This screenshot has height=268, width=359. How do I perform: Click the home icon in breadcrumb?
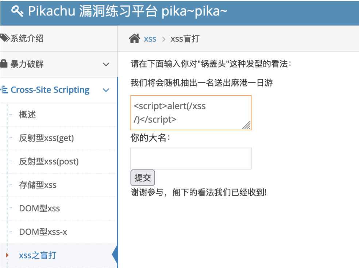134,38
